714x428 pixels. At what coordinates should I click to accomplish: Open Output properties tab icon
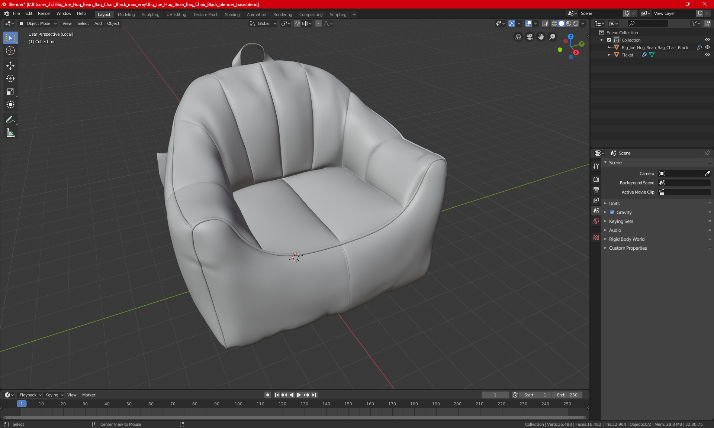(x=596, y=190)
